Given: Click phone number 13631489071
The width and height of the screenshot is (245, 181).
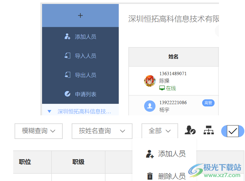Looking at the screenshot, I should (x=173, y=74).
